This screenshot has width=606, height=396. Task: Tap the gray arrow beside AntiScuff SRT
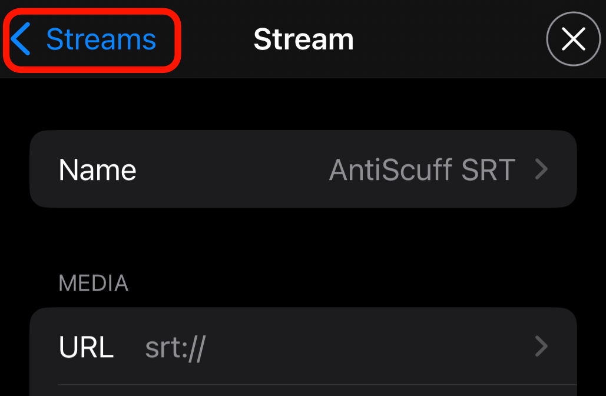coord(541,170)
